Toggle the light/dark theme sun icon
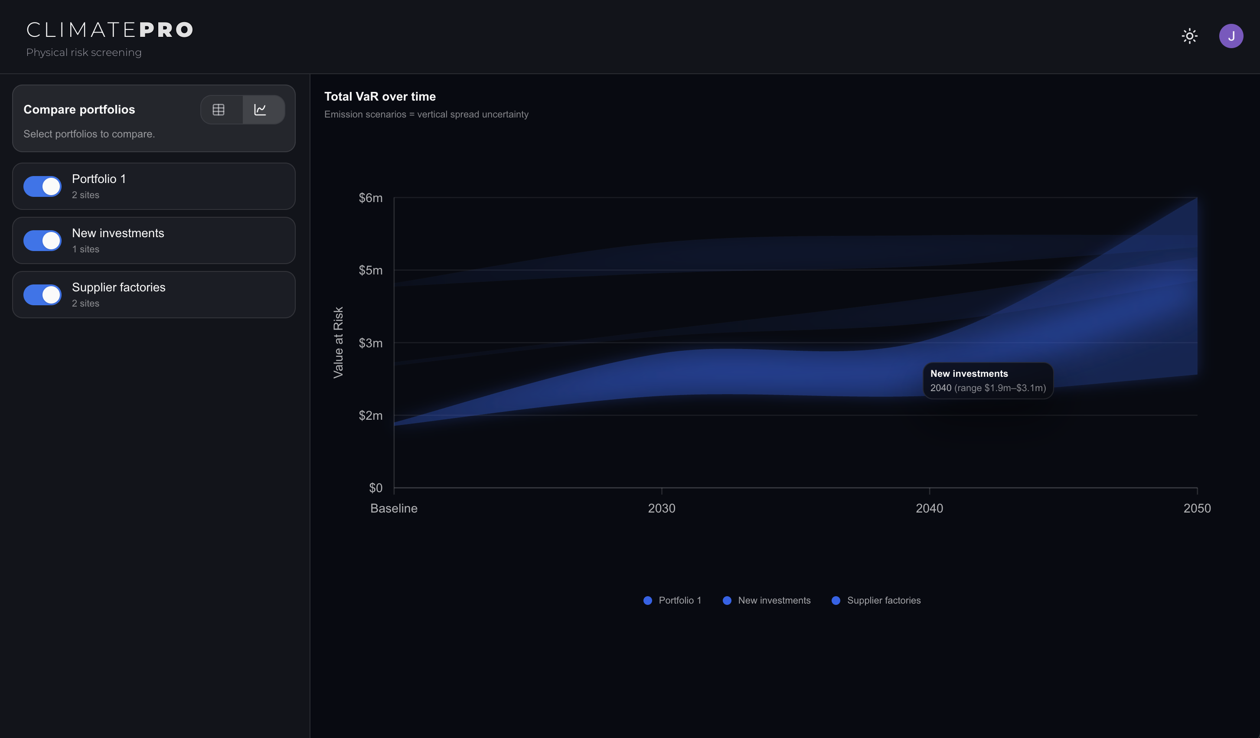 point(1189,36)
